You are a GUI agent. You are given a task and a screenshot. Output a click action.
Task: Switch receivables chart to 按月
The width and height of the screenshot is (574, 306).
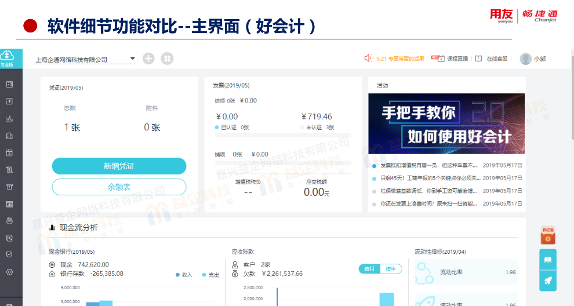click(369, 269)
